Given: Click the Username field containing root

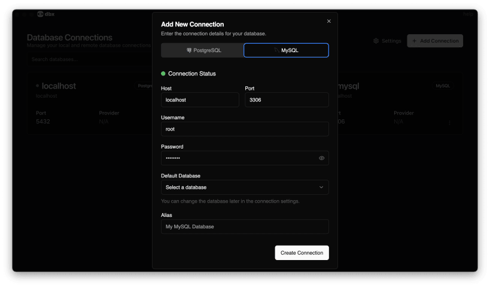Looking at the screenshot, I should [245, 129].
